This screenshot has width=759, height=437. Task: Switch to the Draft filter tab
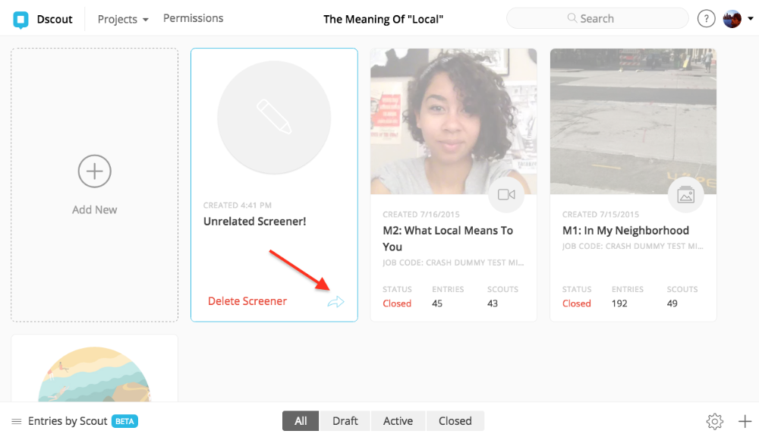[x=345, y=421]
